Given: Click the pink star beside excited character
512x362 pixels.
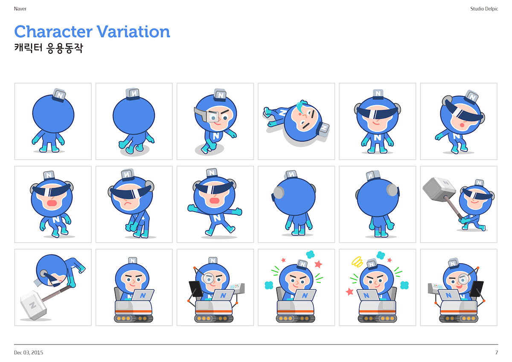Looking at the screenshot, I should tap(318, 264).
